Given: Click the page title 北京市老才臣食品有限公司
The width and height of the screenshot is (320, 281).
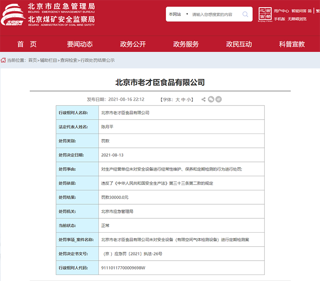Looking at the screenshot, I should (x=160, y=82).
